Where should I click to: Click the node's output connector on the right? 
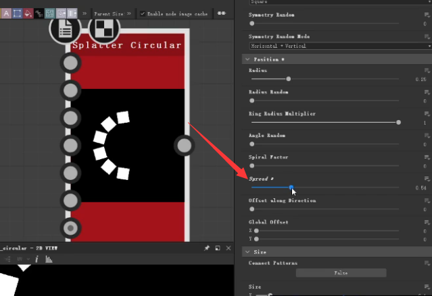click(x=185, y=146)
